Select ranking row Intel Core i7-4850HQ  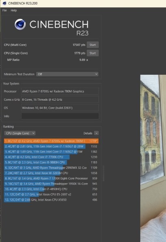pyautogui.click(x=51, y=189)
